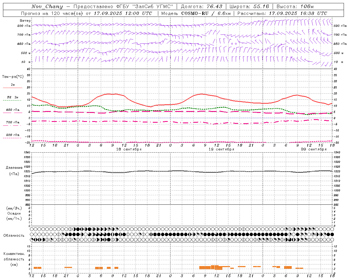Click the forecast start time 17.09.2025 12:00 UTC
This screenshot has width=348, height=278.
tap(123, 13)
